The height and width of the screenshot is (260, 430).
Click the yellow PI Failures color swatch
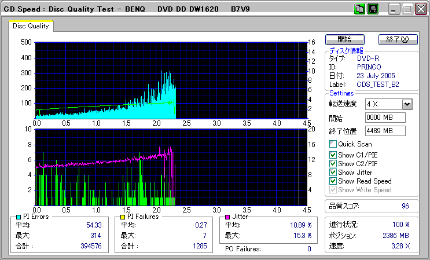click(x=123, y=217)
